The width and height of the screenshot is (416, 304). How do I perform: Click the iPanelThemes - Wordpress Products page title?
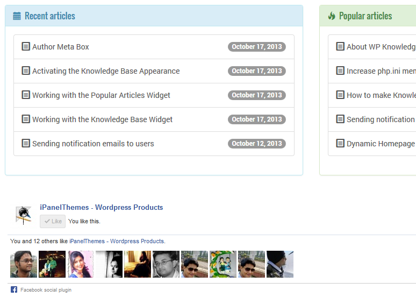point(102,207)
